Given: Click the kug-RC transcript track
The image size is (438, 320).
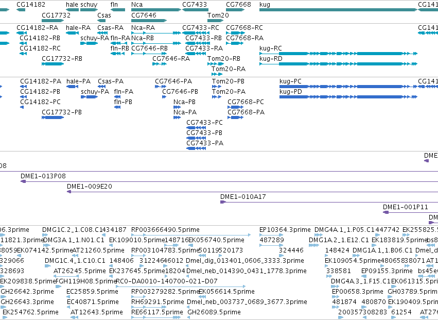Looking at the screenshot, I should [338, 54].
